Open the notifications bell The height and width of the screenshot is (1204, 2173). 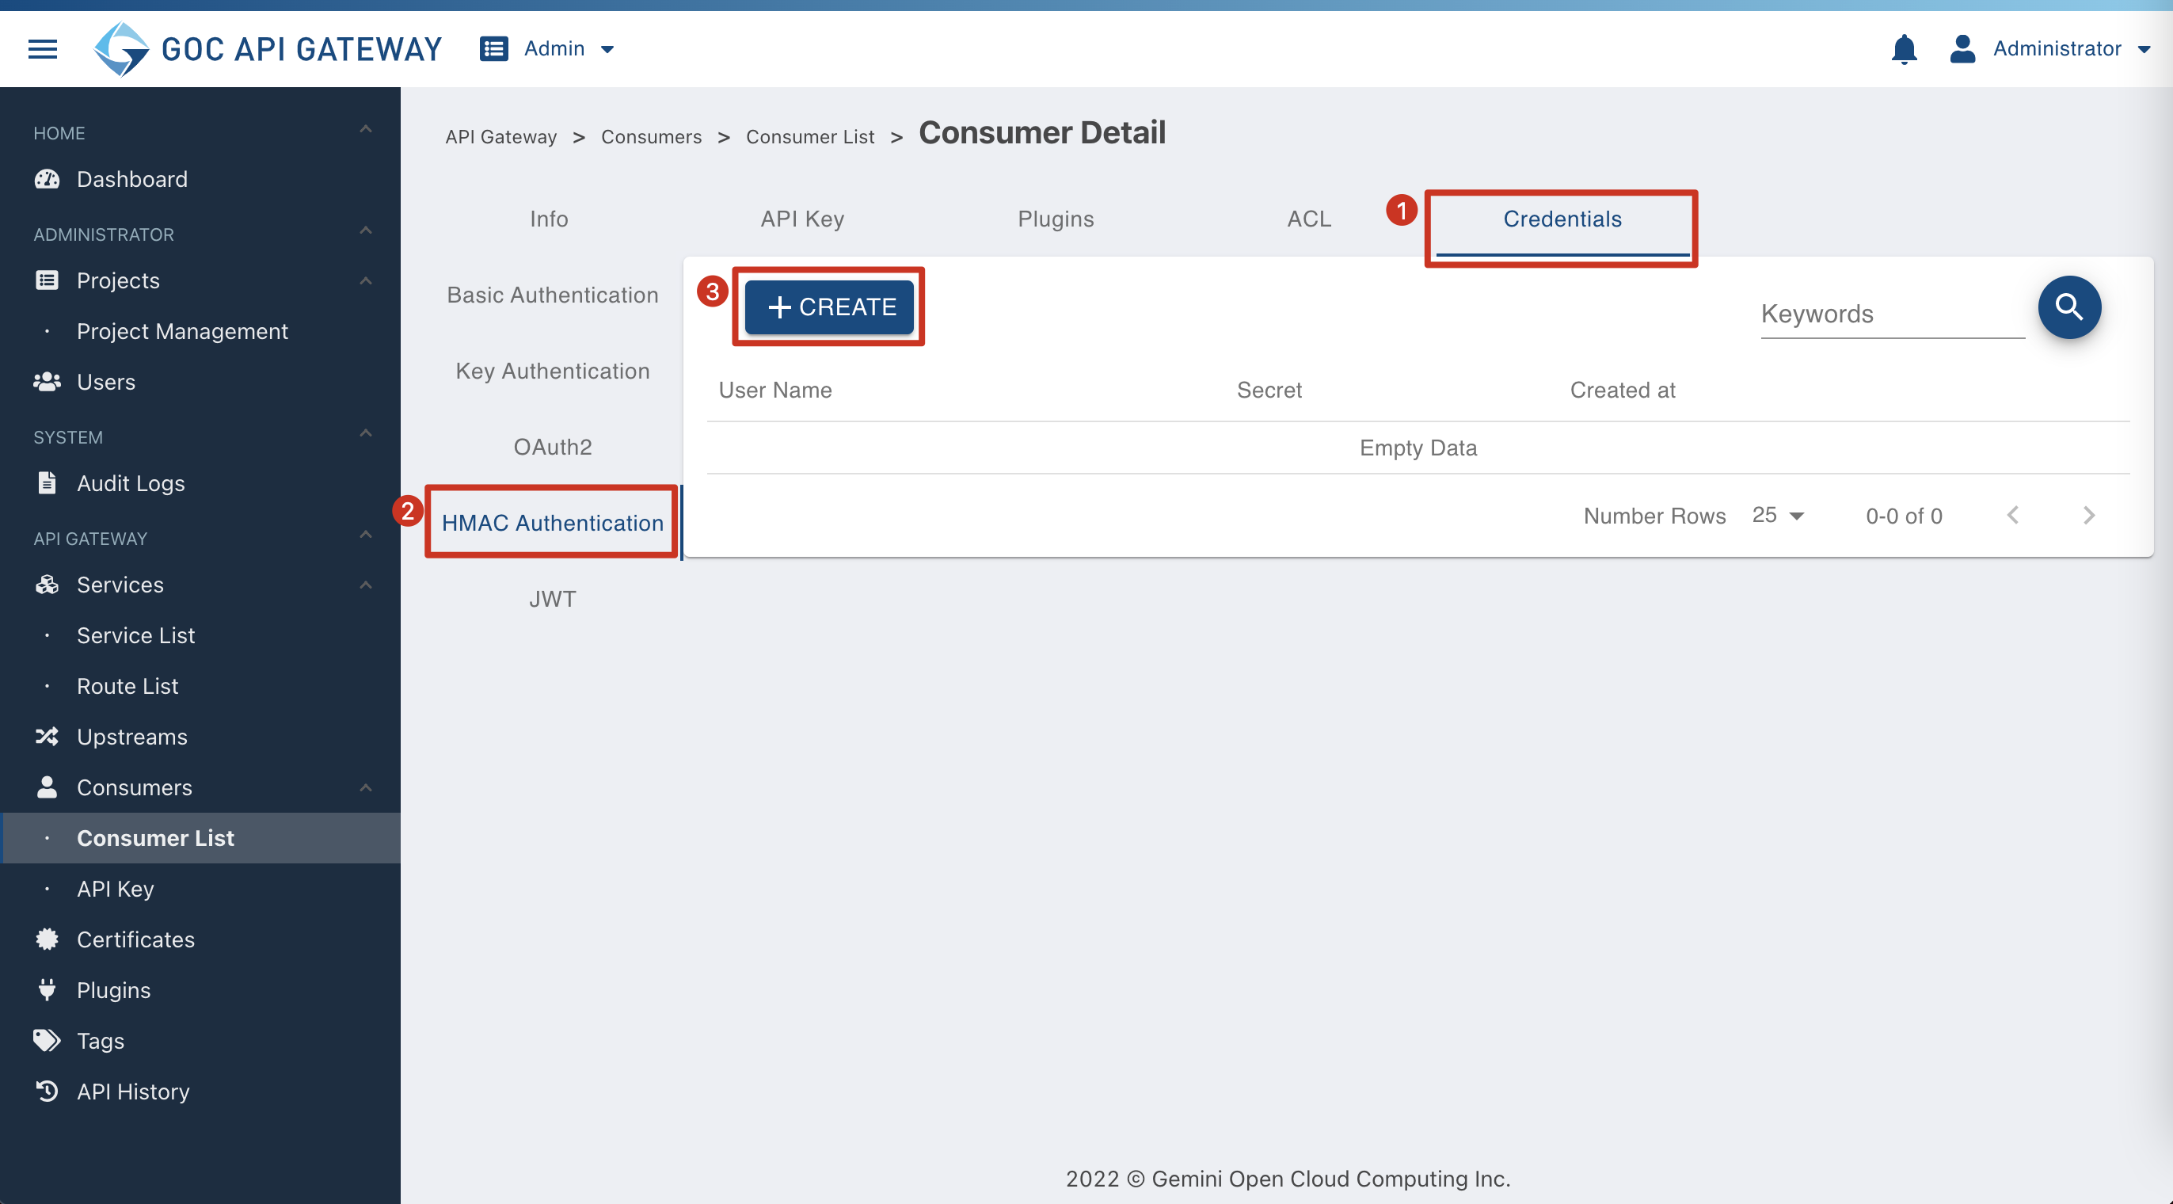(1904, 49)
